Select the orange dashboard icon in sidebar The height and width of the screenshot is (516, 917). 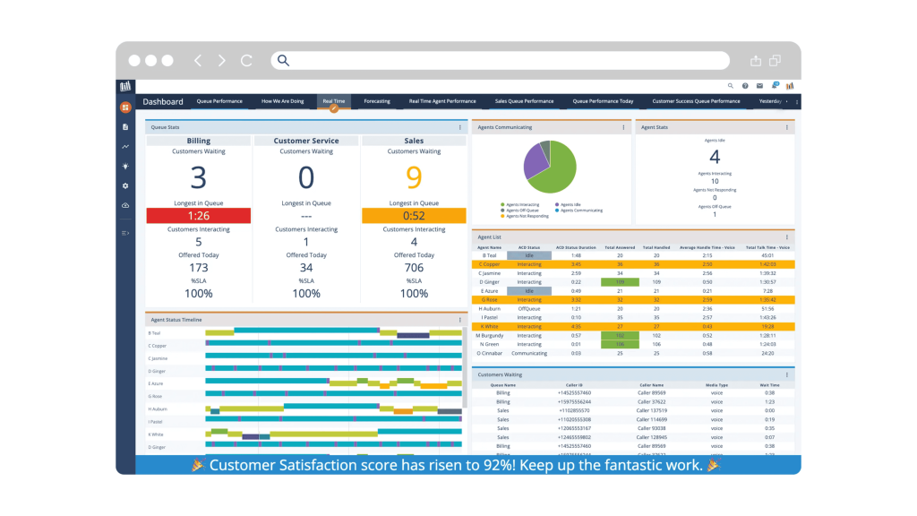125,106
